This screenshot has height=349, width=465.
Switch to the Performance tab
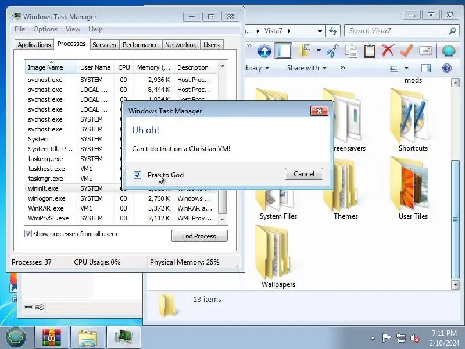[x=140, y=45]
